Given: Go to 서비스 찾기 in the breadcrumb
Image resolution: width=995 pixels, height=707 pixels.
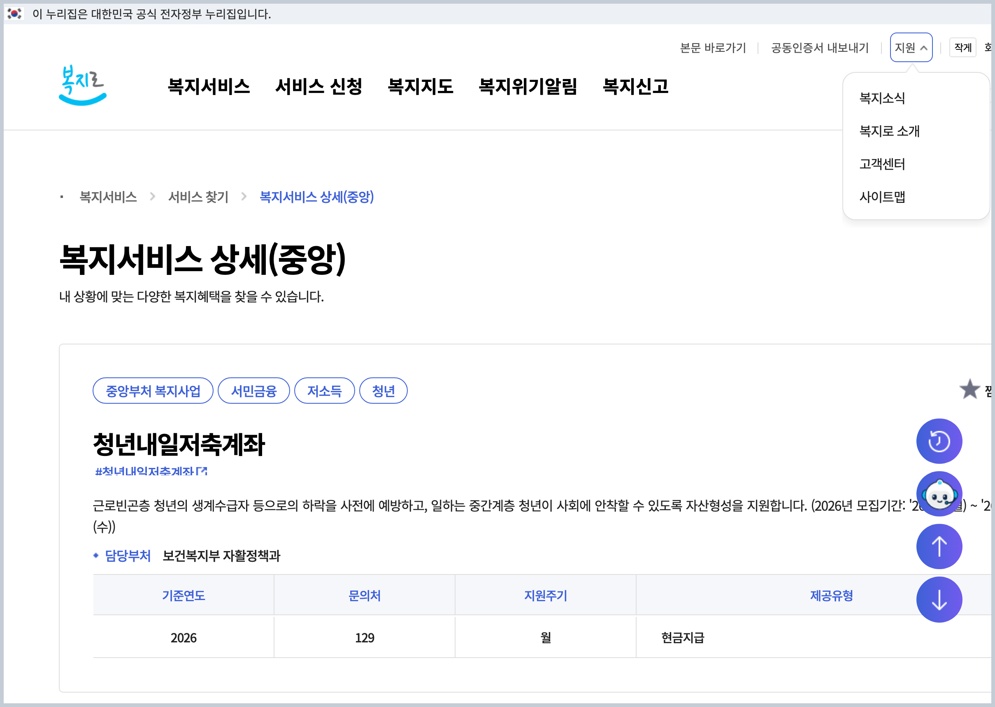Looking at the screenshot, I should [x=198, y=197].
